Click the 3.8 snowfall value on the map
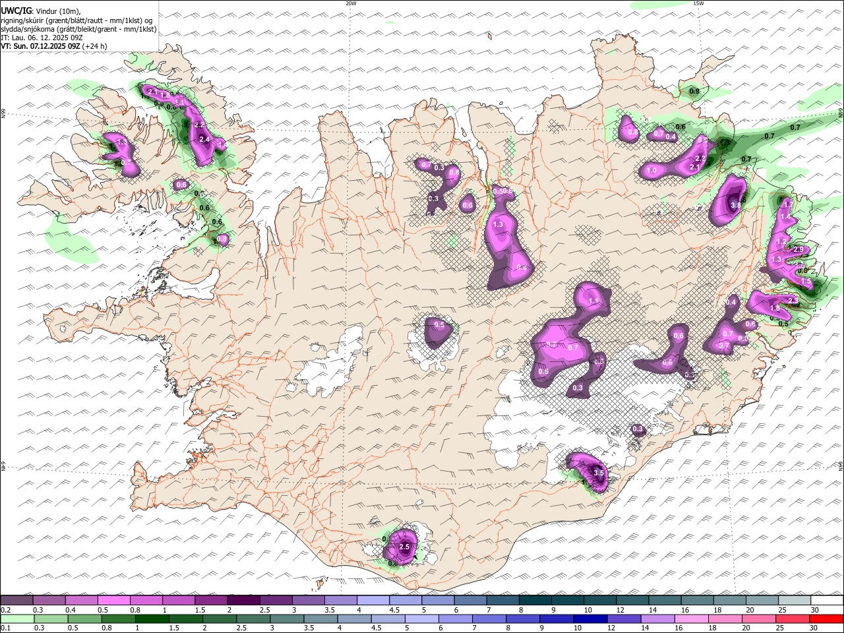The width and height of the screenshot is (844, 633). [737, 206]
